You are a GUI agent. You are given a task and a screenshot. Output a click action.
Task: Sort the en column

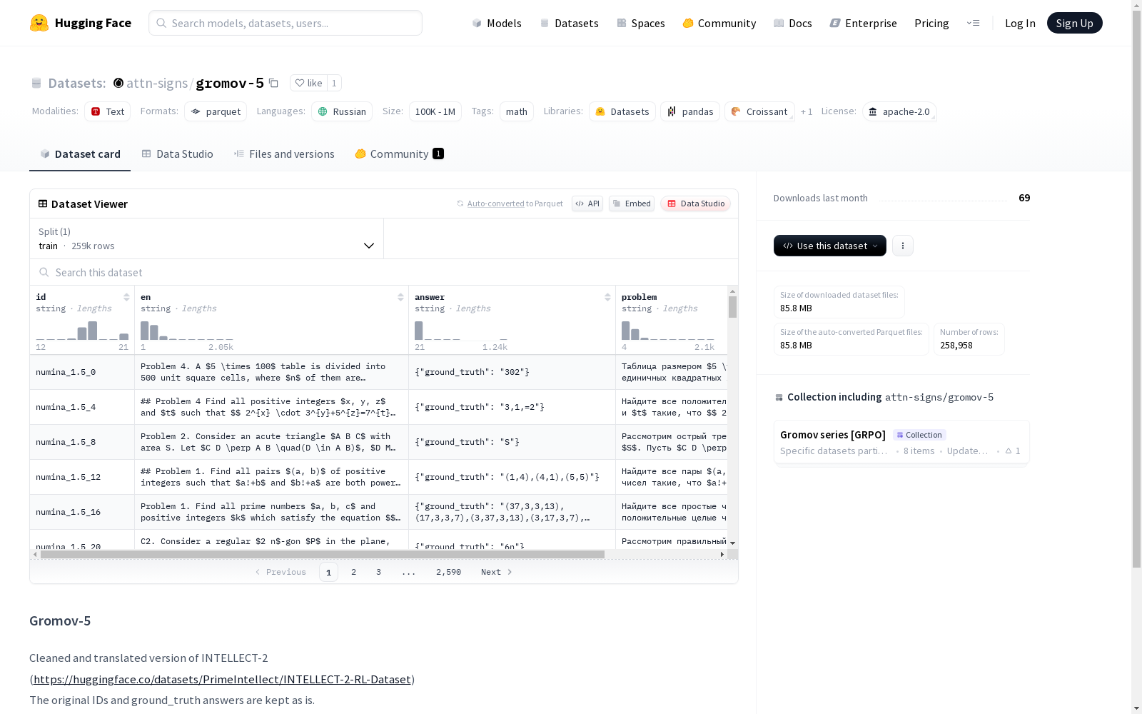(x=400, y=297)
